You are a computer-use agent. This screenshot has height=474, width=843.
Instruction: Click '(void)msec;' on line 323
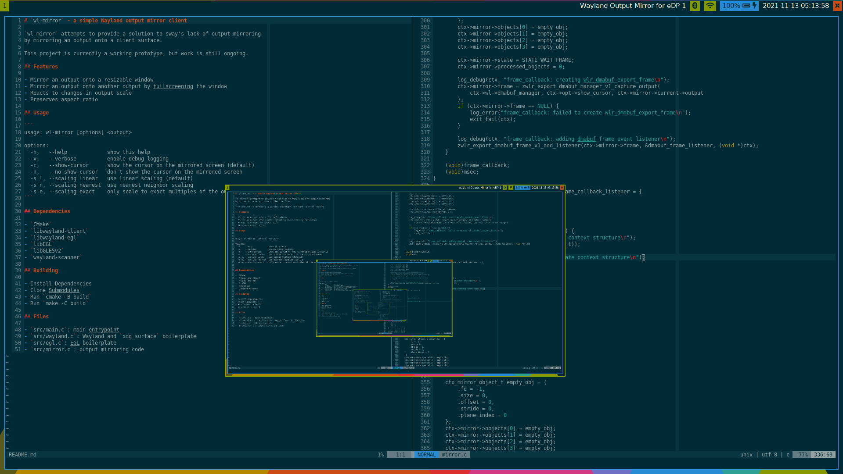[462, 172]
